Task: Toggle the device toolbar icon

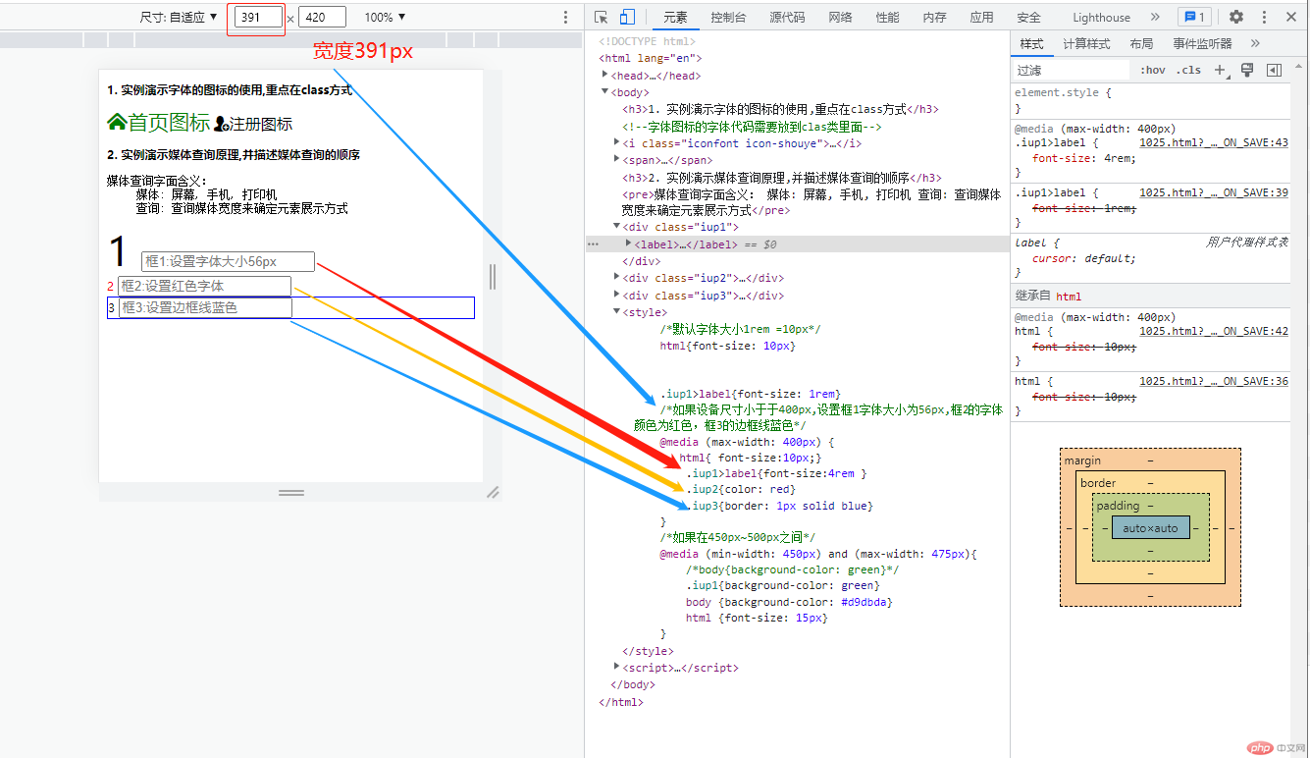Action: click(627, 17)
